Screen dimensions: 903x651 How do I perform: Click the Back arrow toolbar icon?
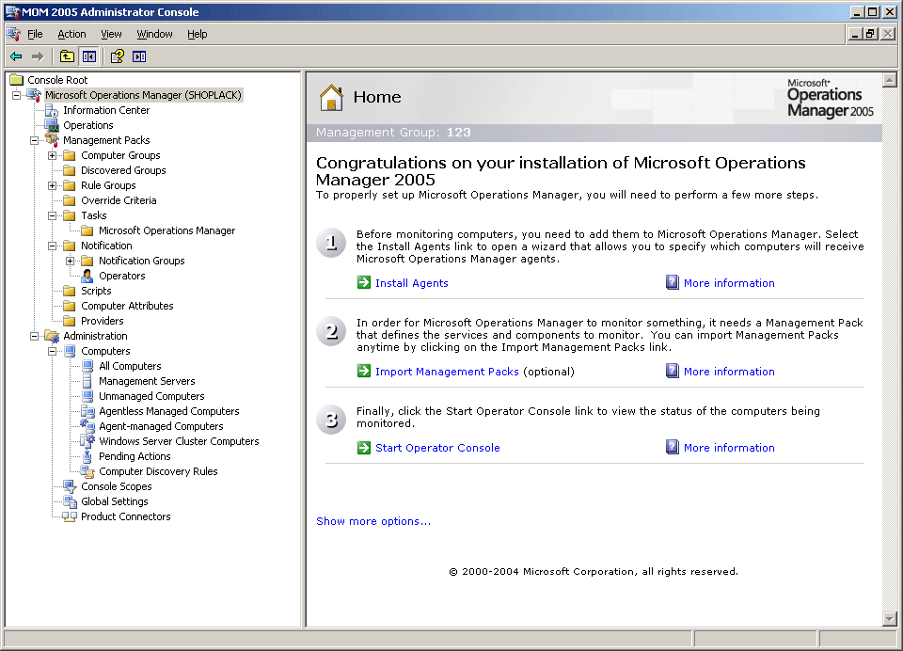tap(16, 56)
